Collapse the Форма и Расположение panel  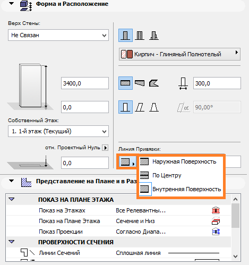click(x=12, y=3)
